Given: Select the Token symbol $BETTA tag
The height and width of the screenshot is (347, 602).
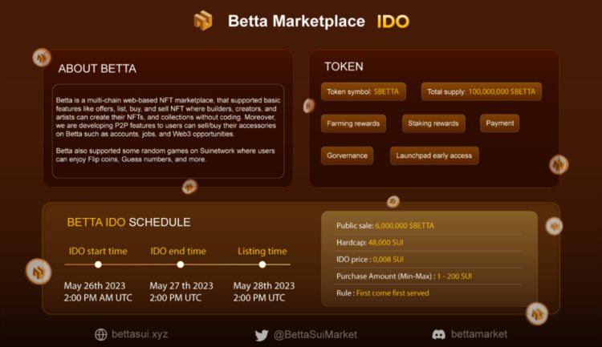Looking at the screenshot, I should (364, 91).
